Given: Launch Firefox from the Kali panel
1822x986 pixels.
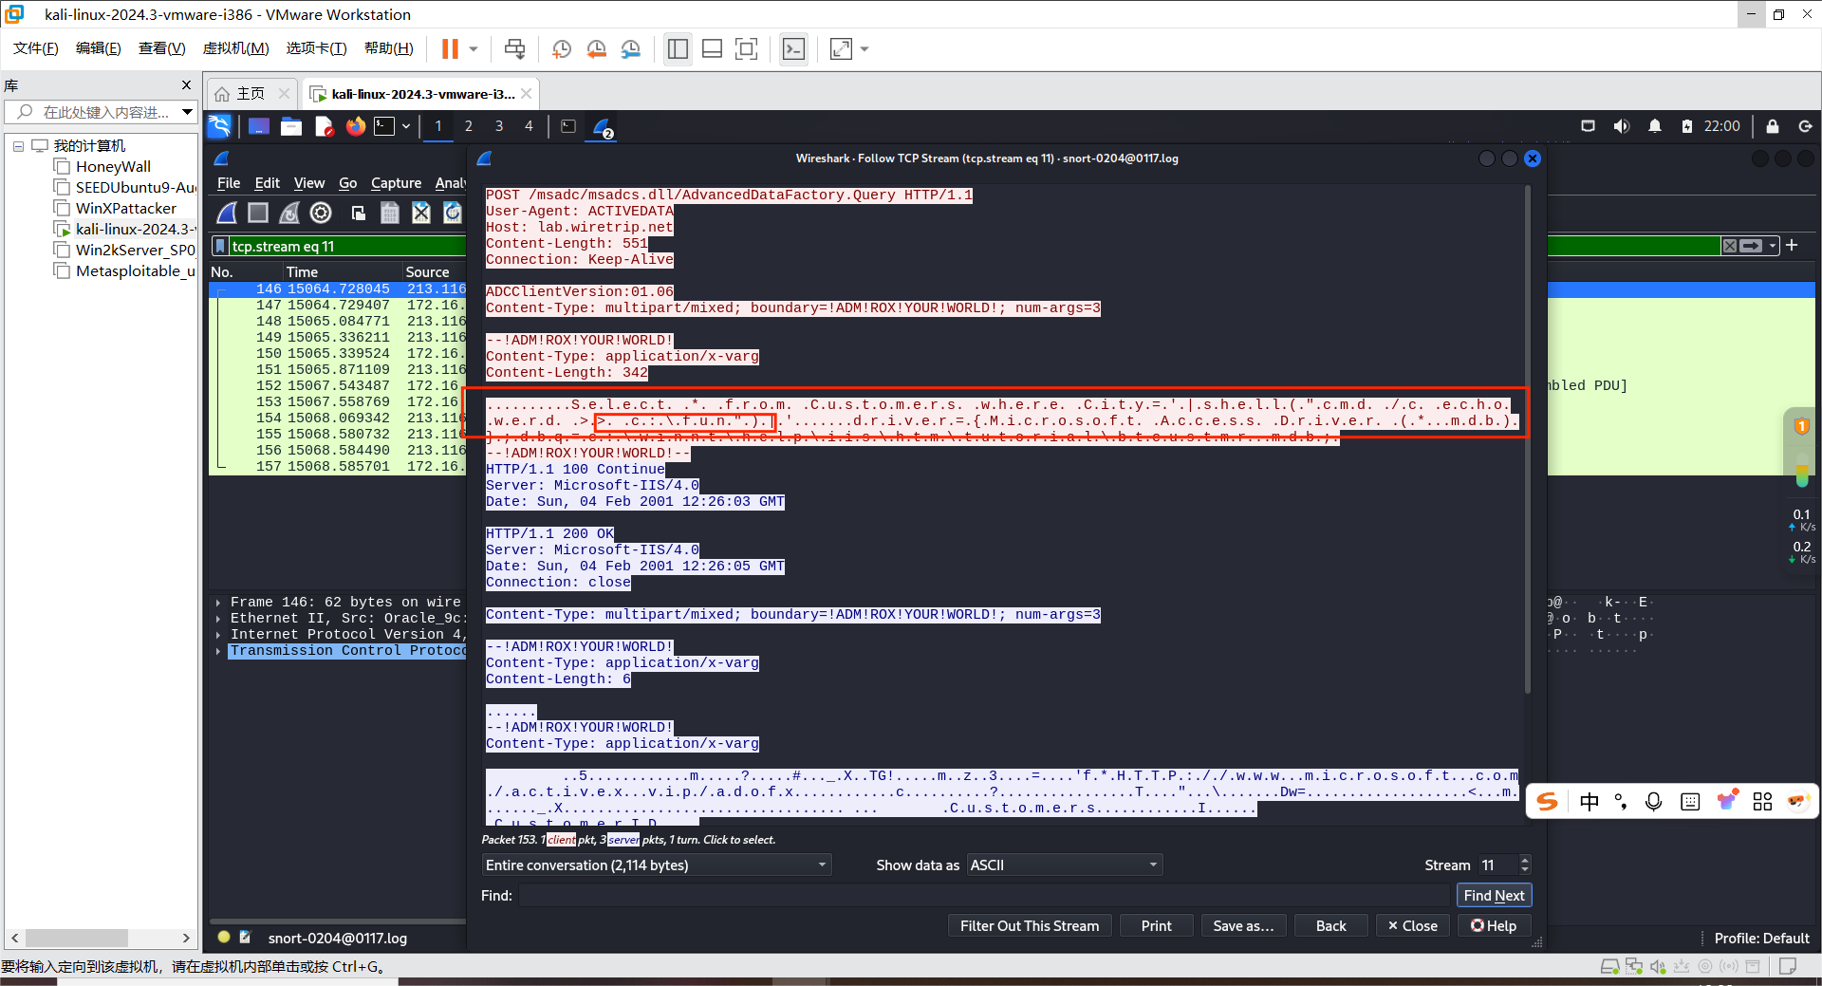Looking at the screenshot, I should pyautogui.click(x=356, y=126).
